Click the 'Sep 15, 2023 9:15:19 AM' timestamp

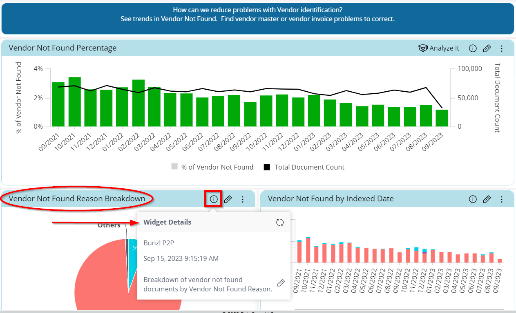click(x=181, y=258)
